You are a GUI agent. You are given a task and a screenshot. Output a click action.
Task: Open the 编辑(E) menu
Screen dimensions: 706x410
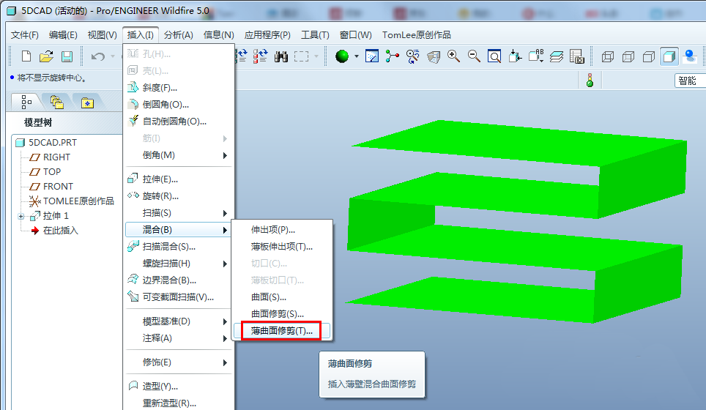point(63,34)
